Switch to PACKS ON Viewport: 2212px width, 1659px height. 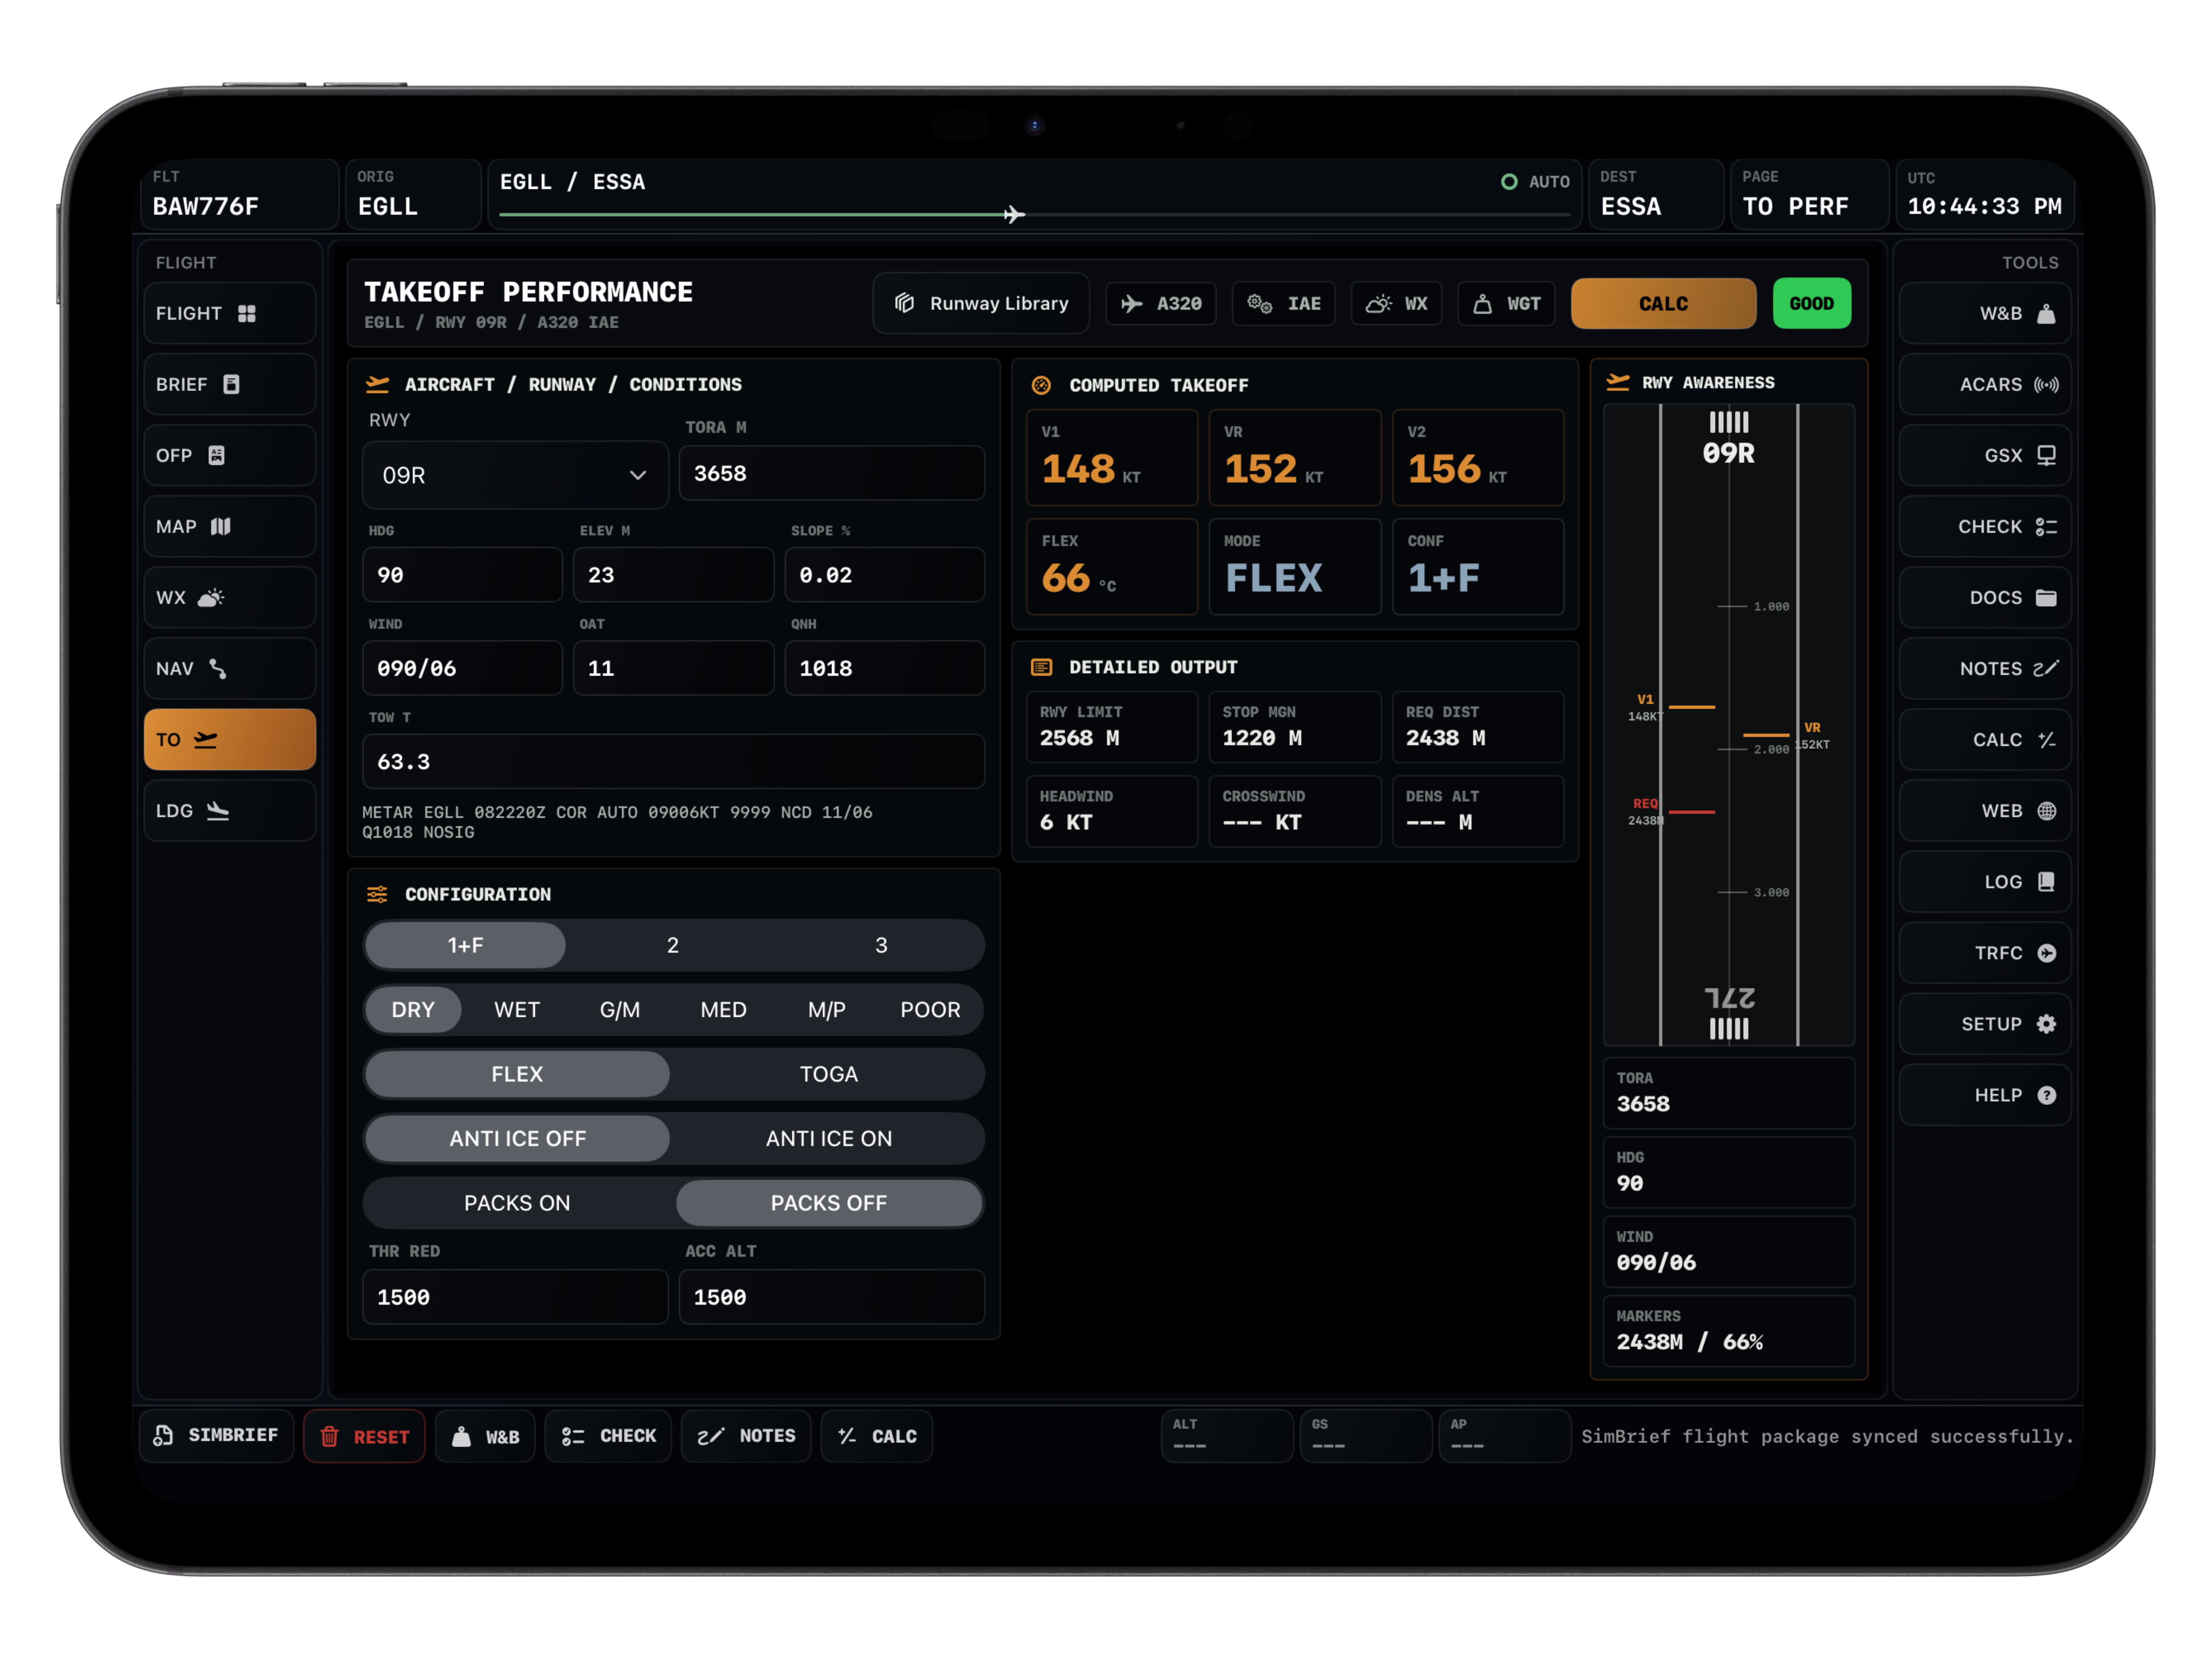coord(517,1203)
